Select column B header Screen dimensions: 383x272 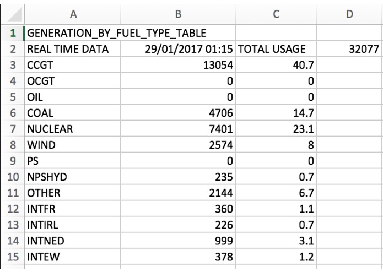tap(178, 14)
